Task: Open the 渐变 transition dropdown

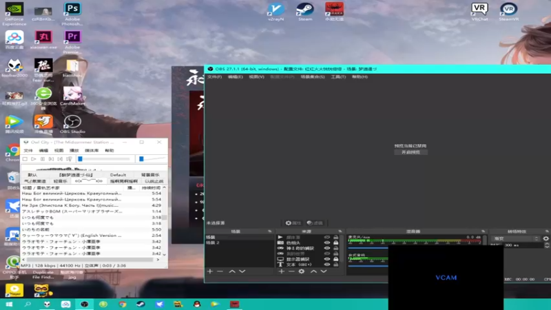Action: click(x=515, y=238)
